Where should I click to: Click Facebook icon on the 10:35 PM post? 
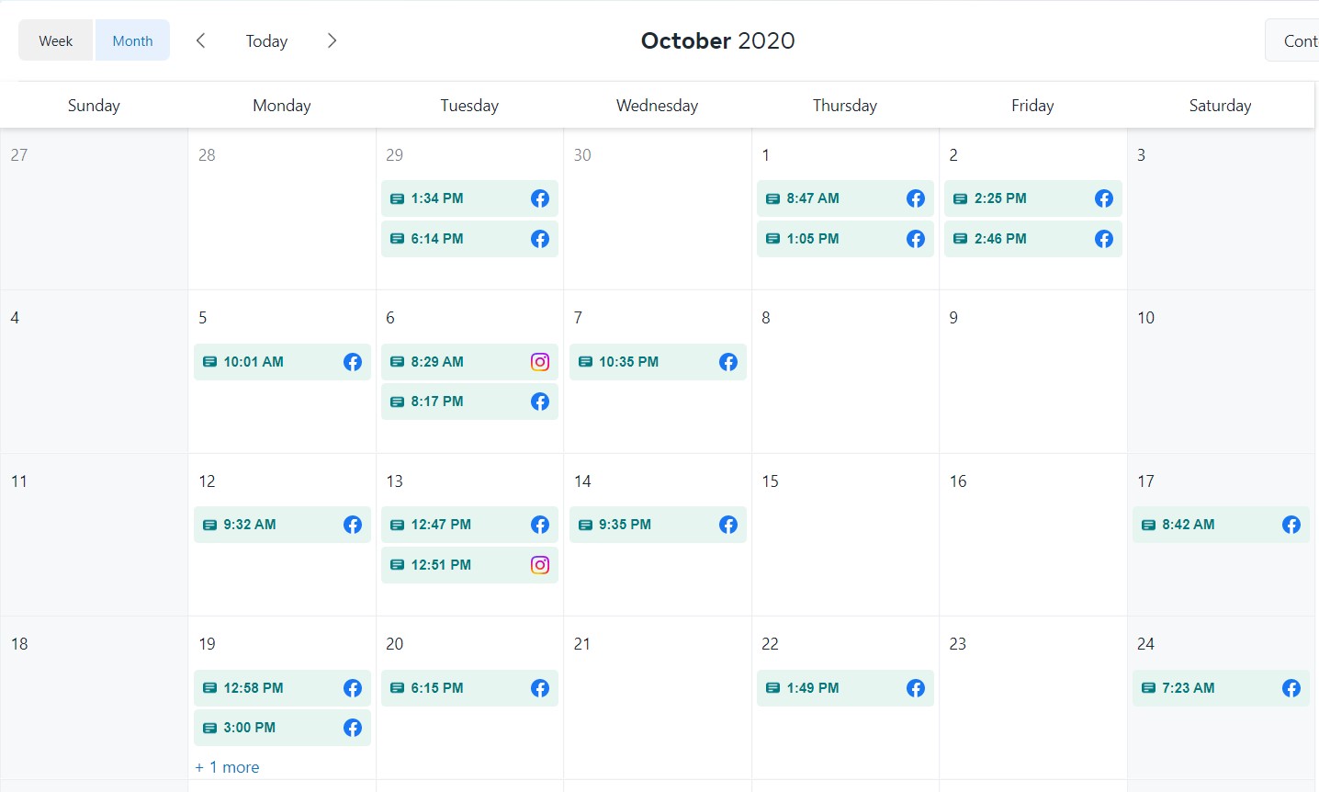728,362
